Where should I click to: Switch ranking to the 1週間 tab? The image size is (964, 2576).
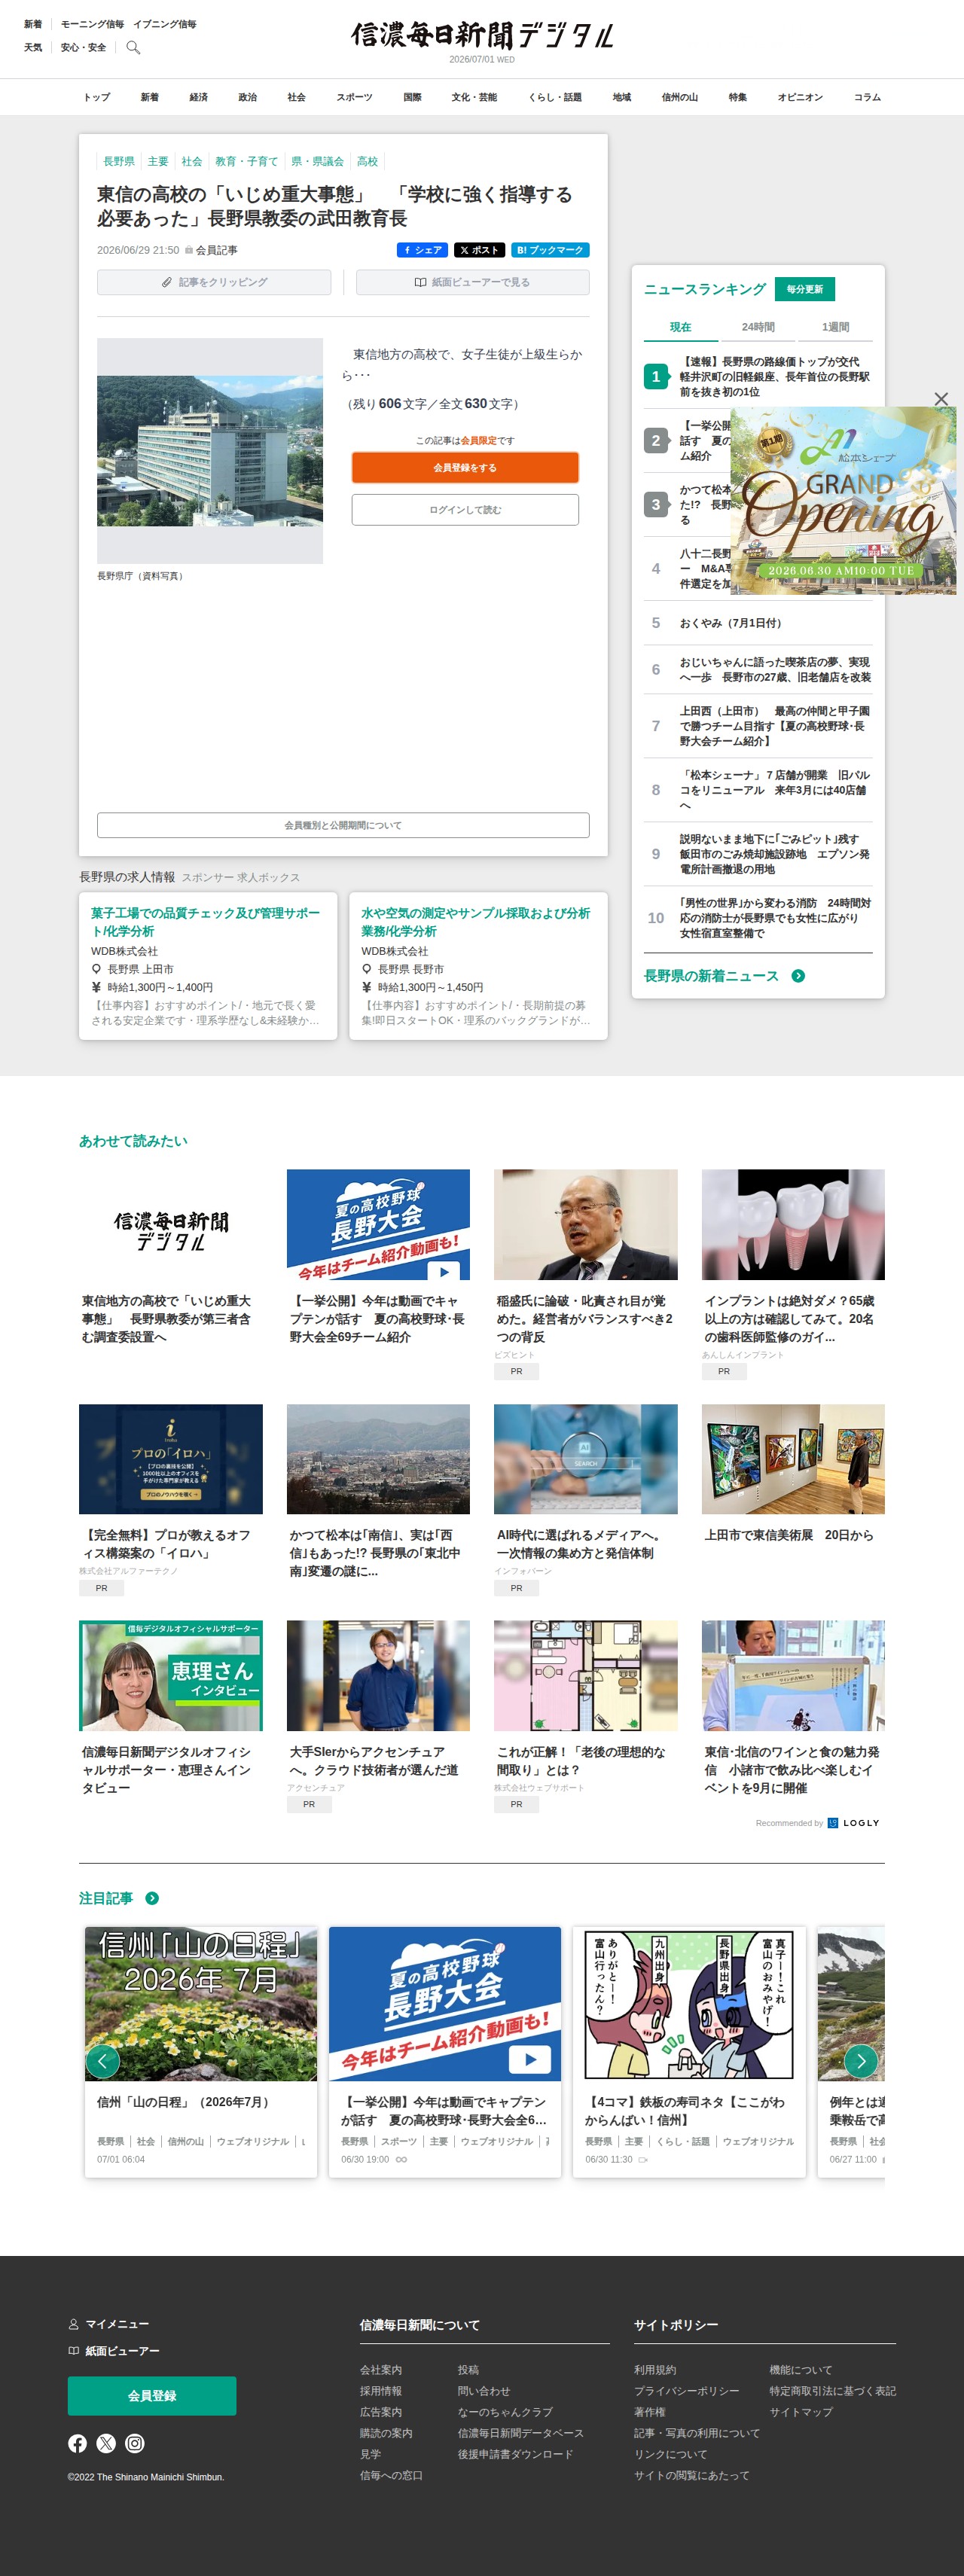[835, 327]
